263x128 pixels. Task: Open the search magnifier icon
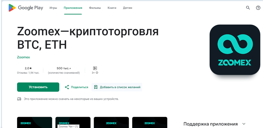click(x=248, y=8)
